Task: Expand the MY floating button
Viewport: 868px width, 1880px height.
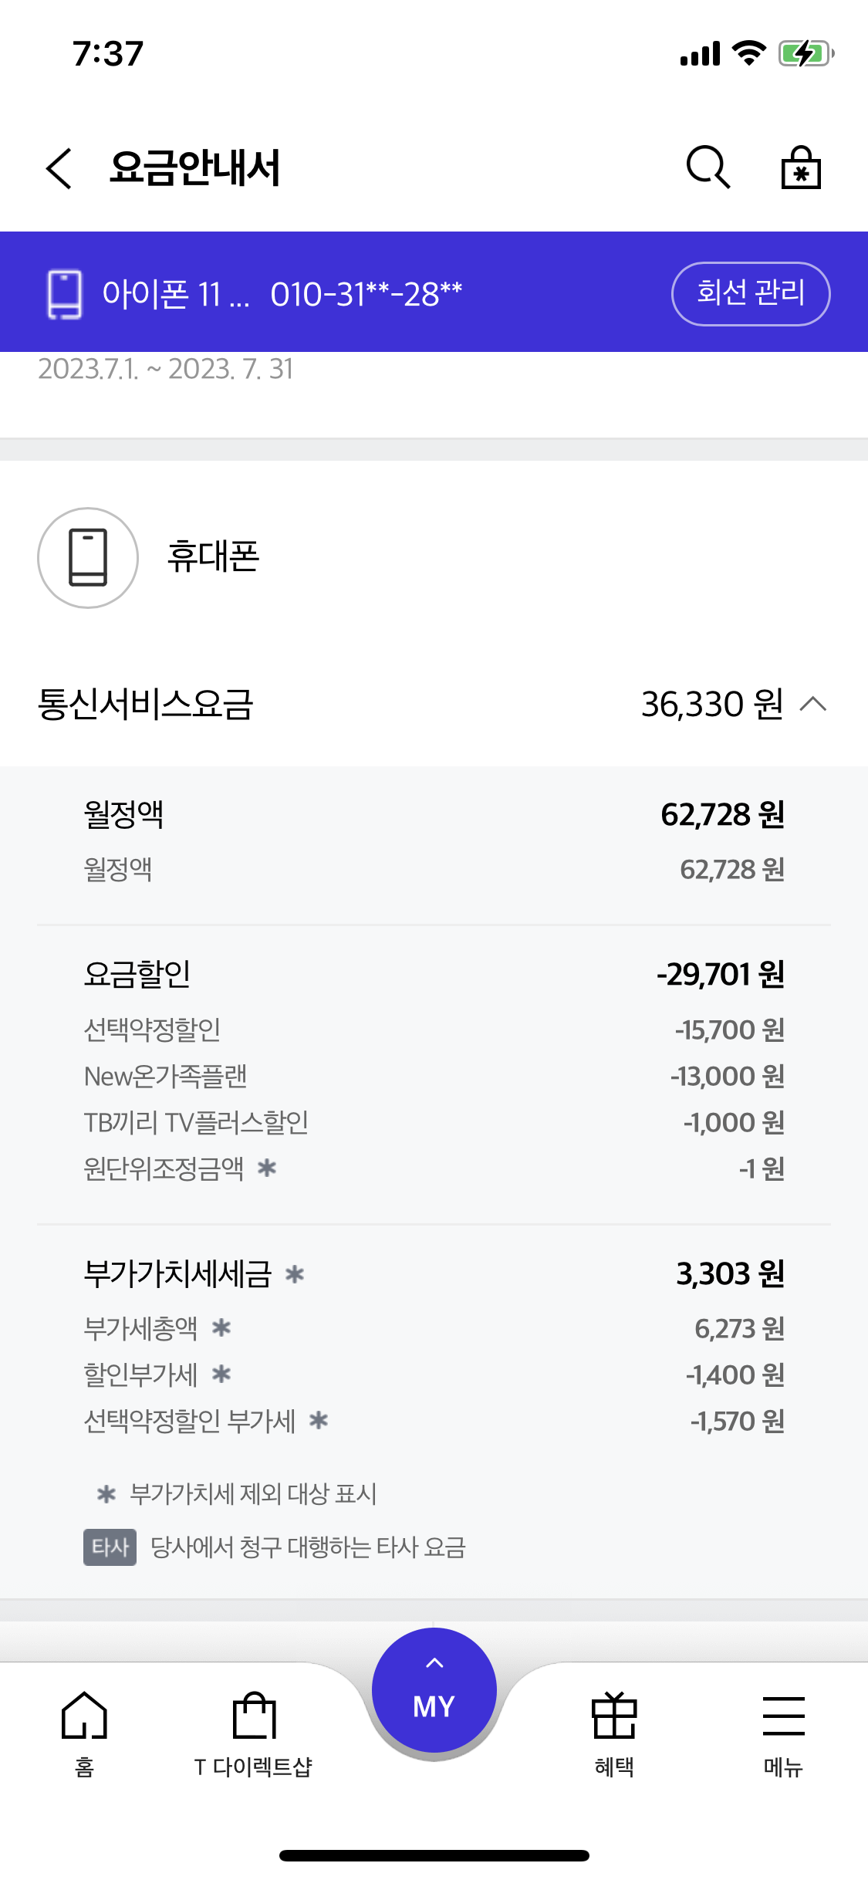Action: (x=434, y=1690)
